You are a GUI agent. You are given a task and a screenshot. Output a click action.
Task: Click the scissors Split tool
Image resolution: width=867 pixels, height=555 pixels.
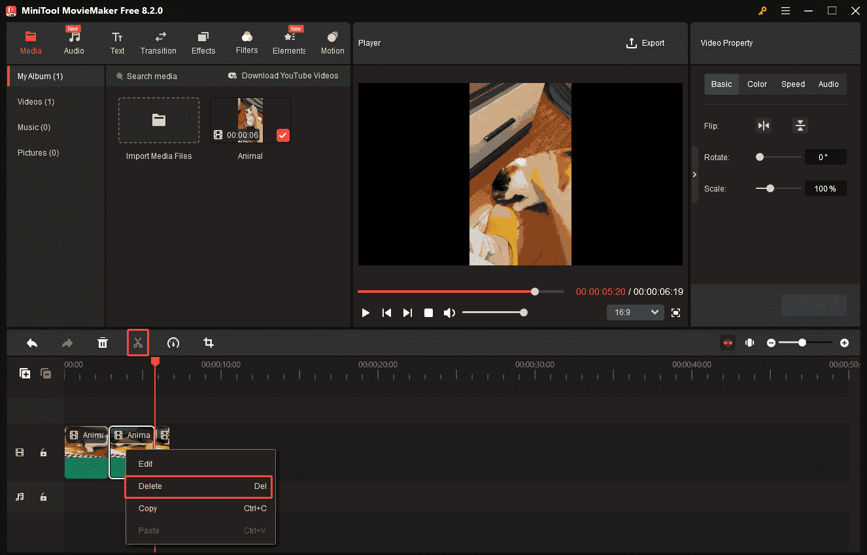pos(138,343)
